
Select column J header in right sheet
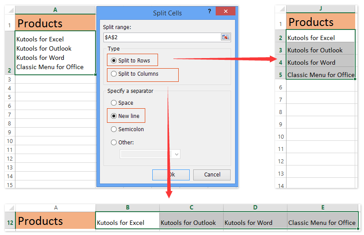pyautogui.click(x=320, y=9)
